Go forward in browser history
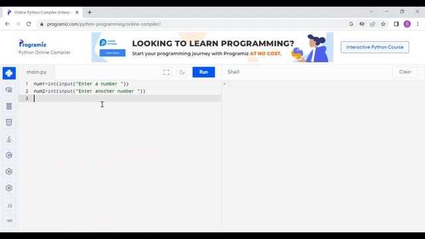The image size is (425, 239). (x=18, y=24)
